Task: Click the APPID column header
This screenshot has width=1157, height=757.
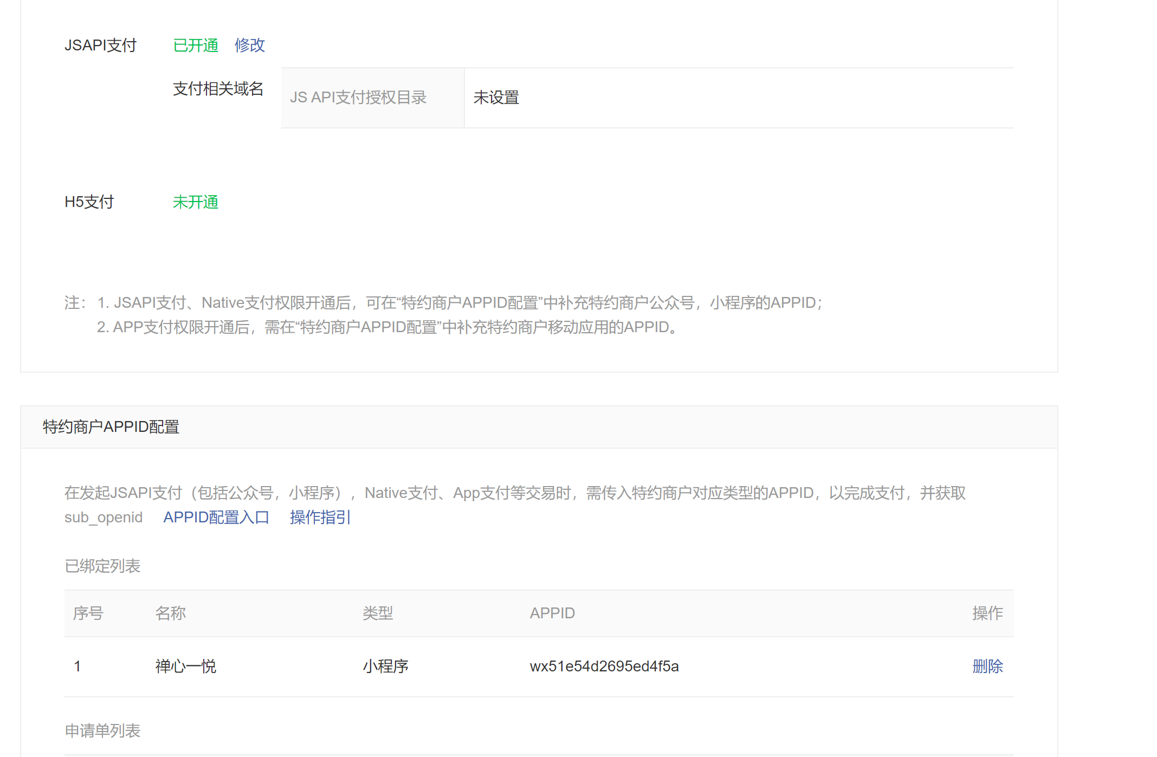Action: [x=552, y=613]
